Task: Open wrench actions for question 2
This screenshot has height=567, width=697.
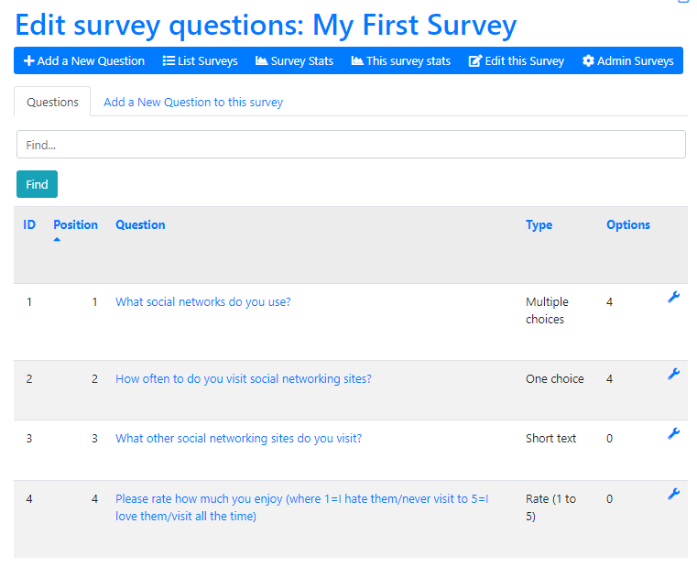Action: [x=673, y=374]
